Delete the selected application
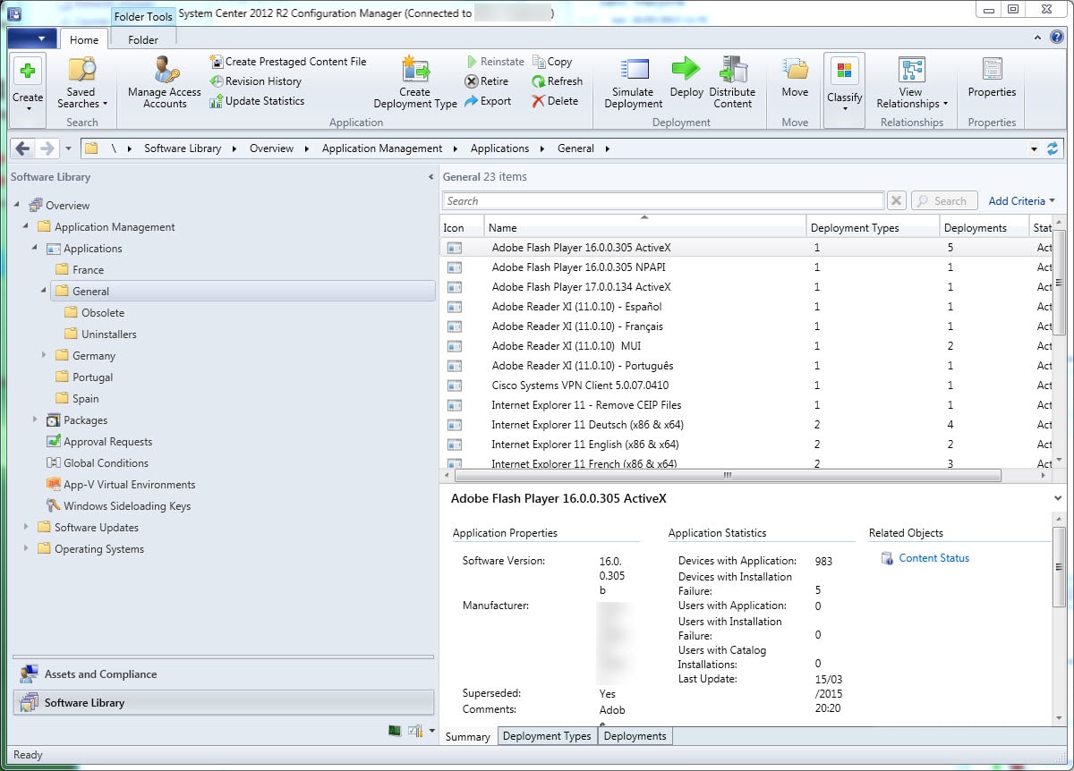The image size is (1074, 771). point(555,101)
